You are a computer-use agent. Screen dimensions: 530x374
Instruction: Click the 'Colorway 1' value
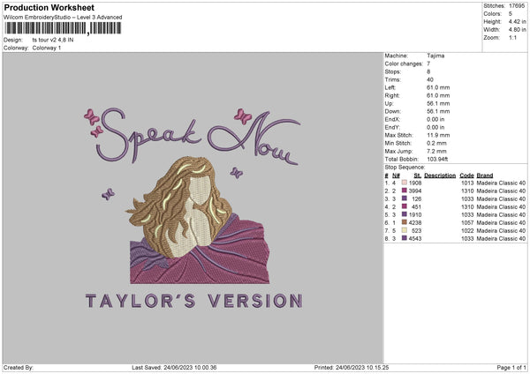47,48
